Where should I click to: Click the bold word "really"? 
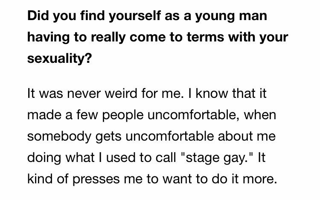pos(108,38)
